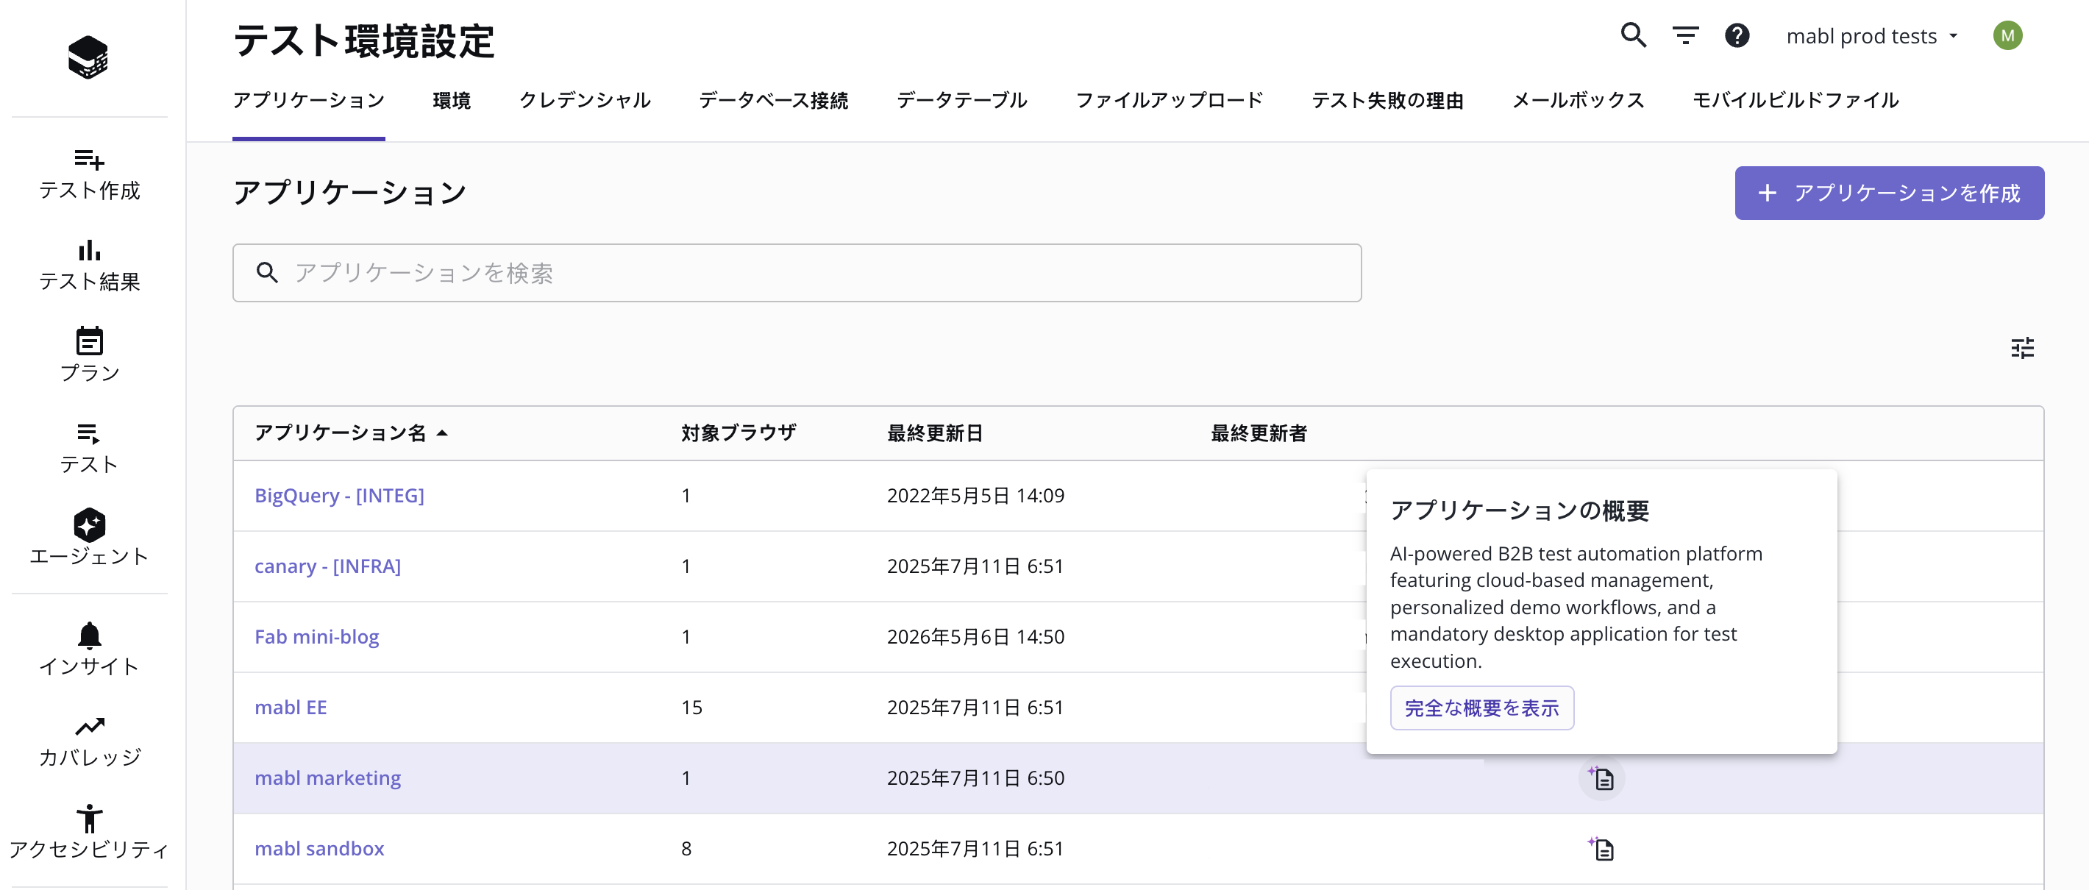The height and width of the screenshot is (890, 2089).
Task: Click the browser count 15 in mabl EE row
Action: point(691,707)
